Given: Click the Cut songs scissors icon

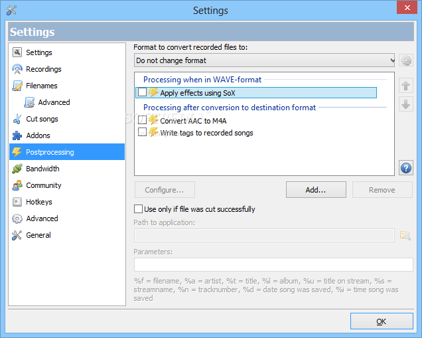Looking at the screenshot, I should click(17, 119).
